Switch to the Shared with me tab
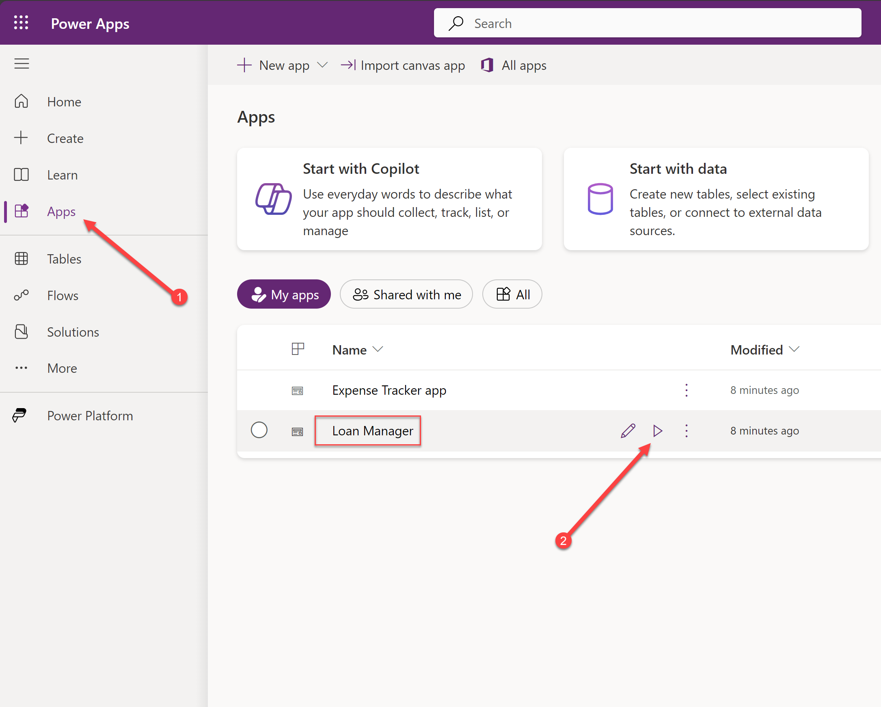Viewport: 881px width, 707px height. pyautogui.click(x=406, y=294)
